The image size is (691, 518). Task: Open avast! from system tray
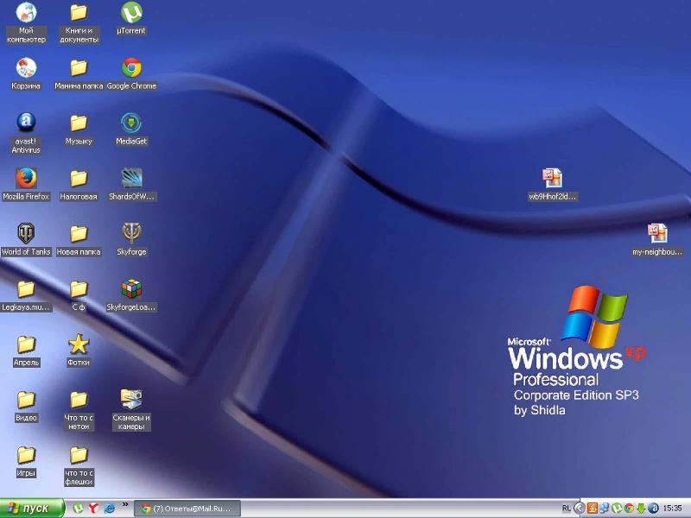tap(653, 509)
